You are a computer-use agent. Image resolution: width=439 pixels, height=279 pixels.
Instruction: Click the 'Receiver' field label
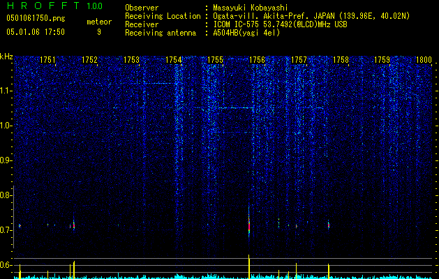click(142, 24)
